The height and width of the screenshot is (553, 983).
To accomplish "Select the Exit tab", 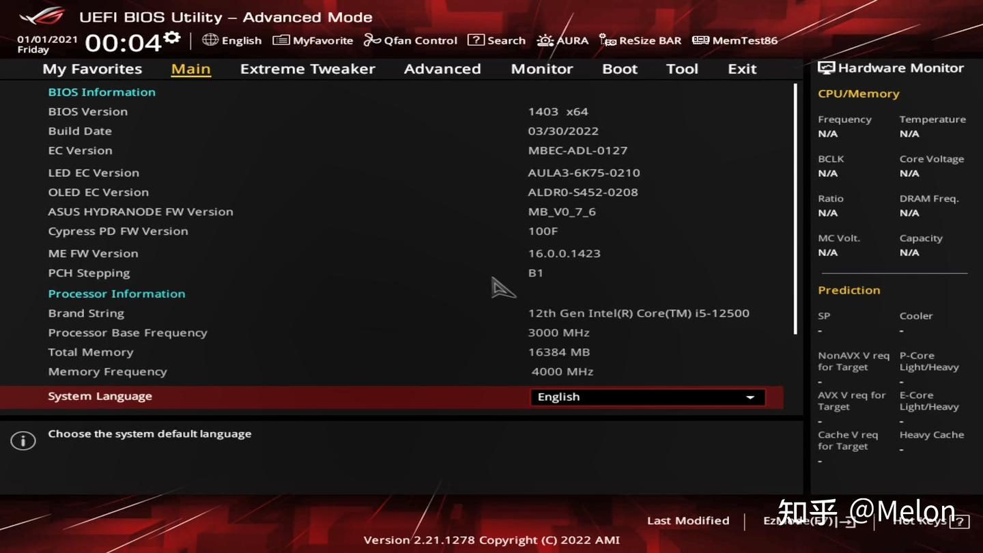I will [742, 69].
